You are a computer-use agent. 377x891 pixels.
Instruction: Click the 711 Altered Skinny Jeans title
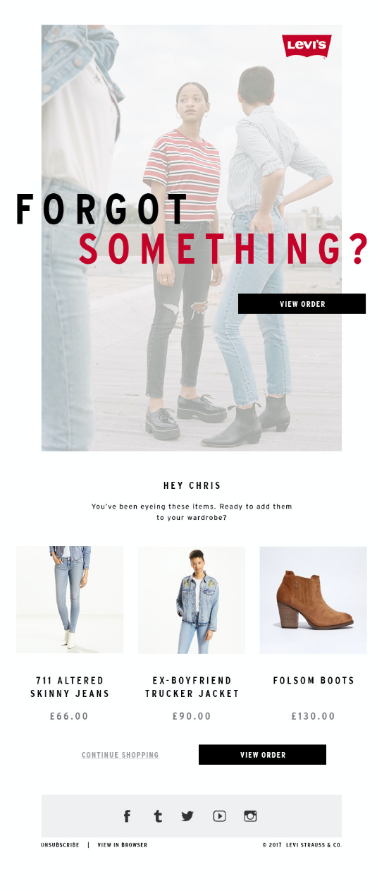(70, 687)
